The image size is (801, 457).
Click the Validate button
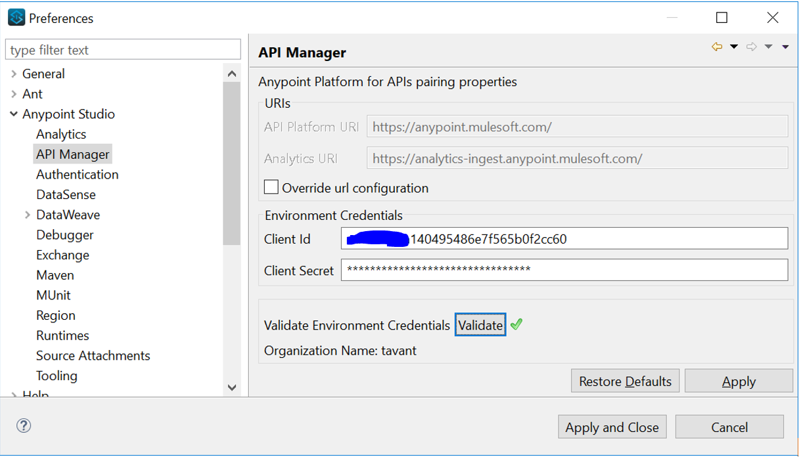pyautogui.click(x=480, y=325)
